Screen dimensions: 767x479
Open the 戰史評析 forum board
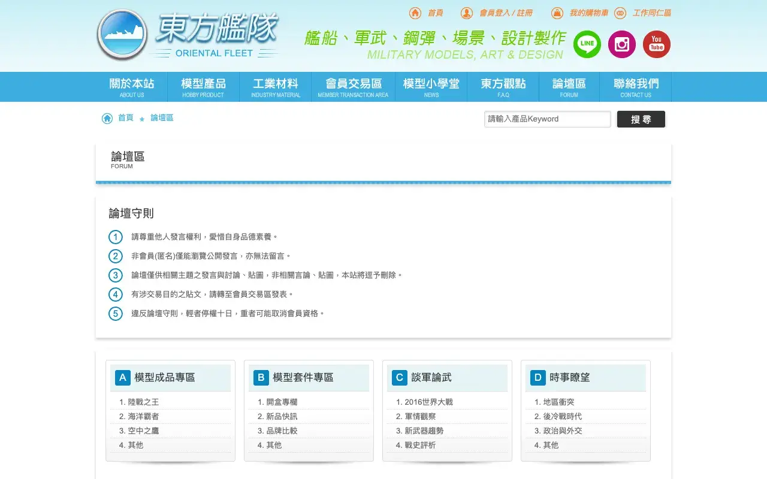tap(420, 445)
